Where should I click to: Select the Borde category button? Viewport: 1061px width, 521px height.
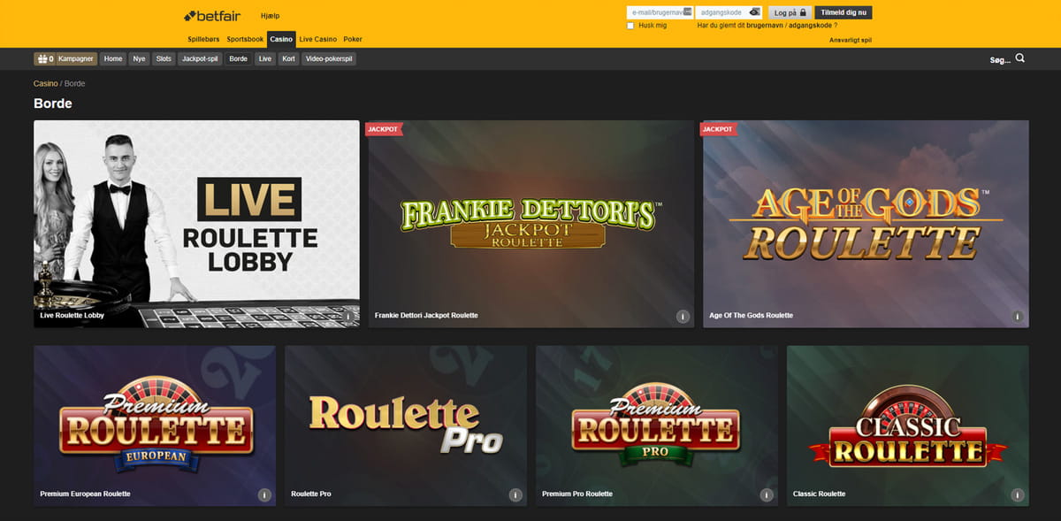point(238,59)
